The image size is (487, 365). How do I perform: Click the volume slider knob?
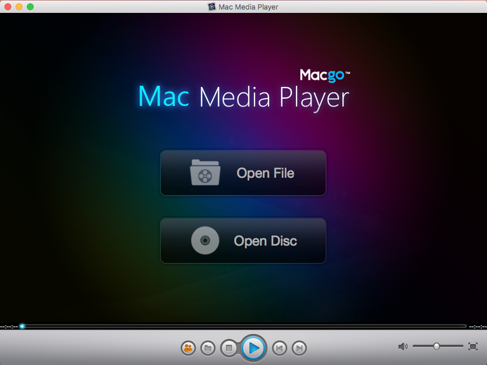tap(436, 346)
